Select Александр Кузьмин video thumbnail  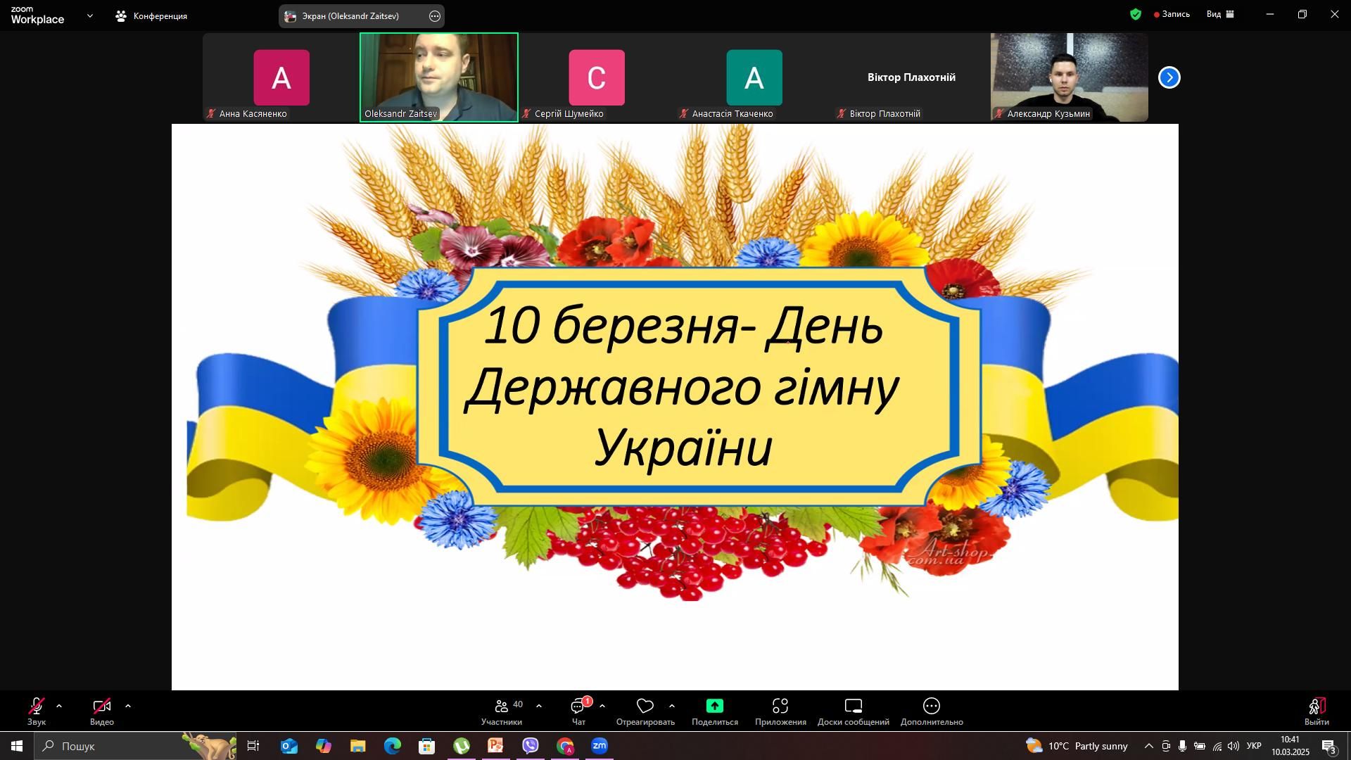1069,77
